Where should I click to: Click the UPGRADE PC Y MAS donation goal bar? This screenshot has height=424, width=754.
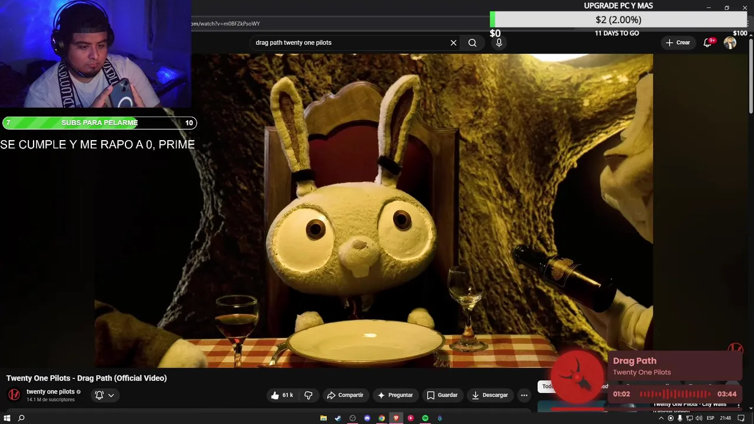(619, 20)
